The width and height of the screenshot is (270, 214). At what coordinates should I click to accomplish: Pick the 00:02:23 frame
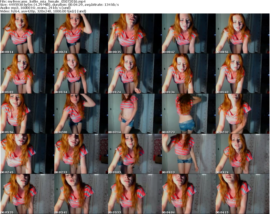click(189, 114)
